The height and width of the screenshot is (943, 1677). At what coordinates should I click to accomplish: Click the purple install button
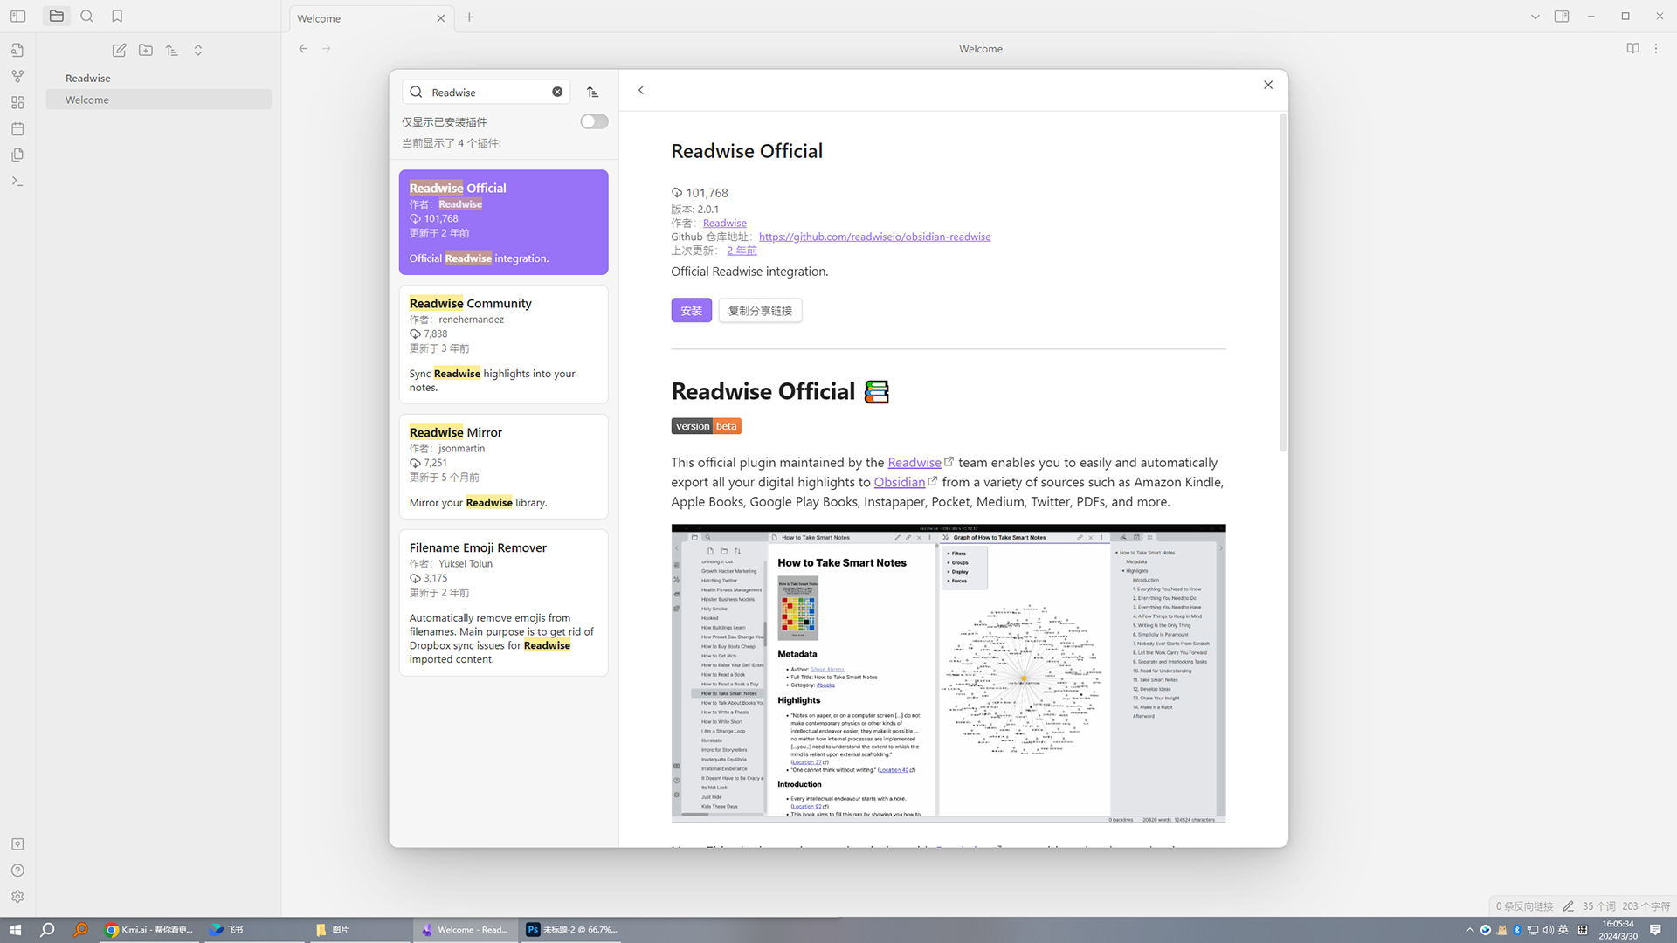pyautogui.click(x=691, y=310)
